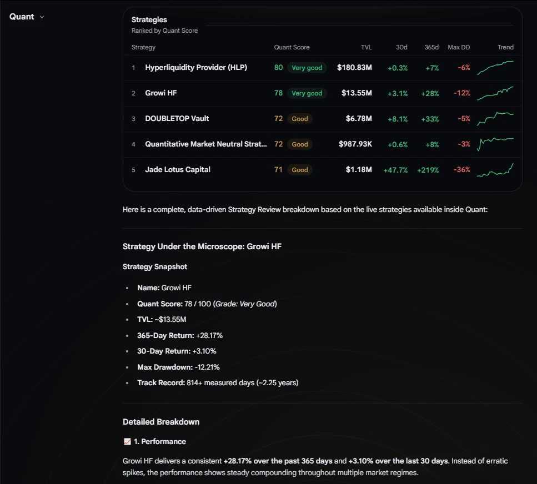The width and height of the screenshot is (537, 484).
Task: Click the 30d column header
Action: (x=402, y=47)
